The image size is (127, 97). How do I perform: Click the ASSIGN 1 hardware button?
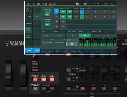tap(35, 64)
